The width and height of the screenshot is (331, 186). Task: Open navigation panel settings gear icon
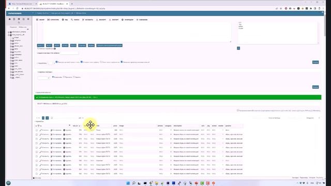point(28,19)
